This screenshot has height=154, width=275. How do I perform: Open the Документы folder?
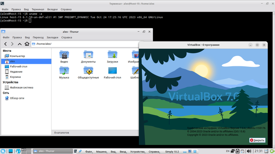click(88, 56)
